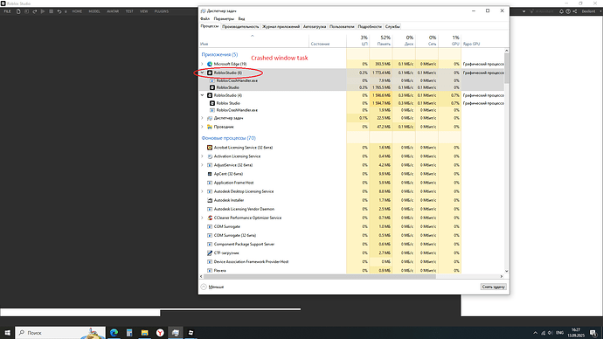Open the Вид menu in Task Manager
This screenshot has width=603, height=339.
point(241,19)
